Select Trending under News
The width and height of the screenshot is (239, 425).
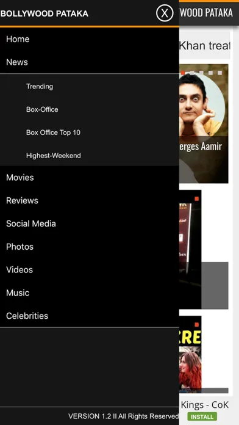pyautogui.click(x=90, y=87)
